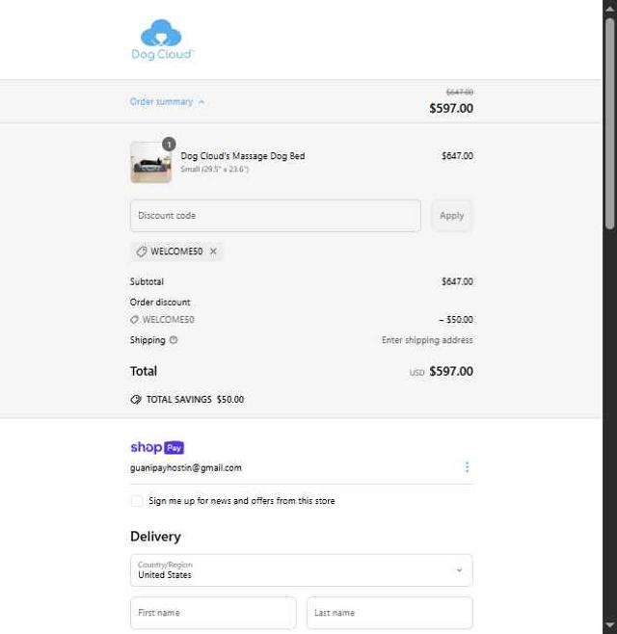Select the email guanipayhostin@gmail.com
The image size is (617, 634).
tap(186, 468)
